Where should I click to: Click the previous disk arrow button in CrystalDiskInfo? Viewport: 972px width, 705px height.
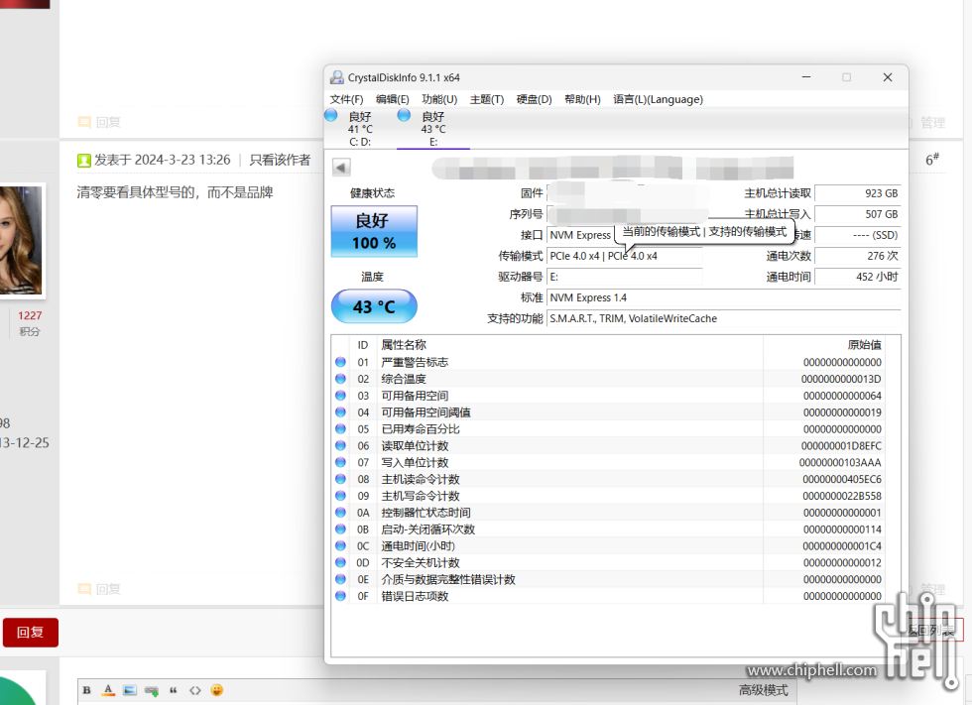tap(341, 168)
